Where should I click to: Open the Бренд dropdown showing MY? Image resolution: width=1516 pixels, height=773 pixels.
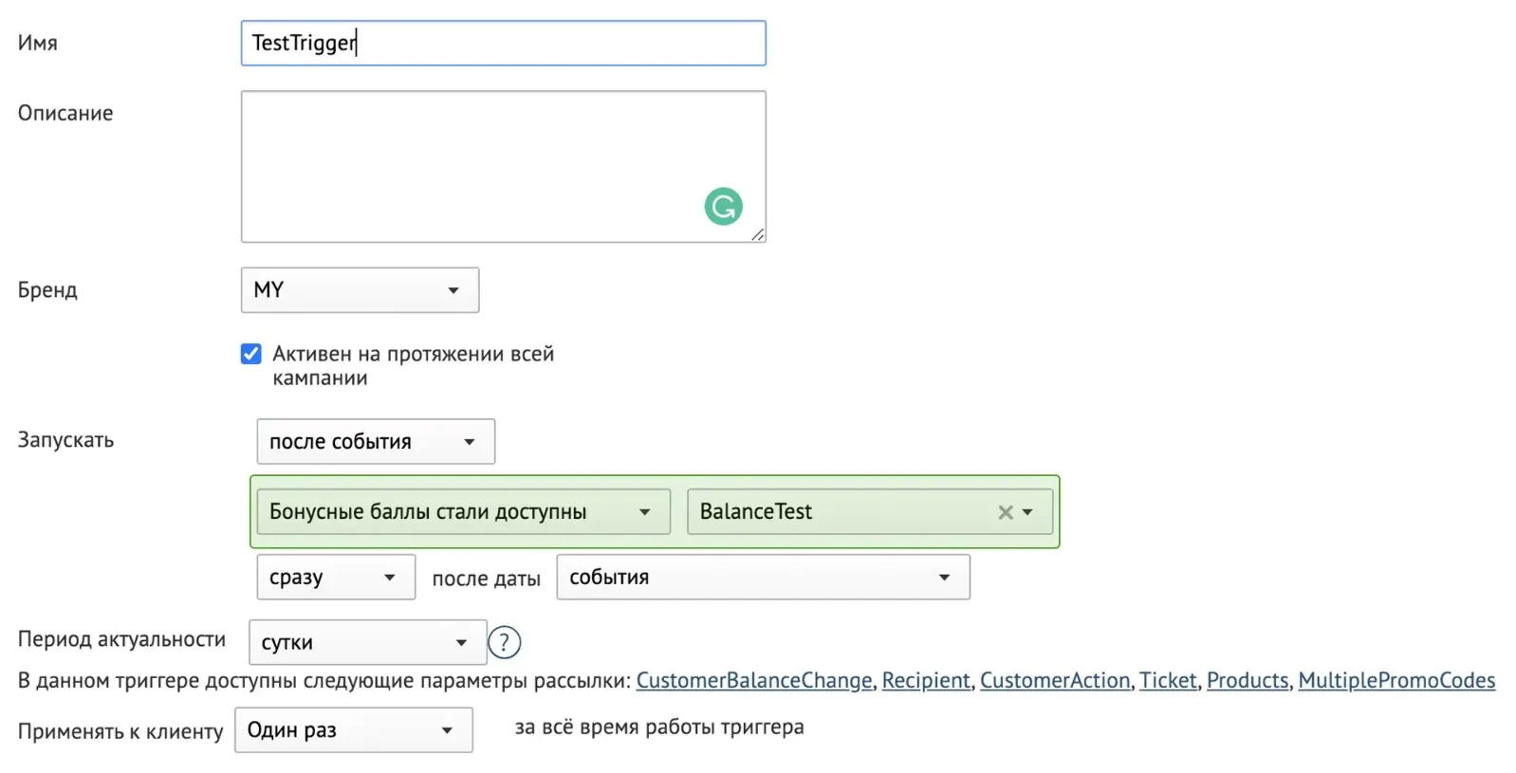[x=360, y=290]
